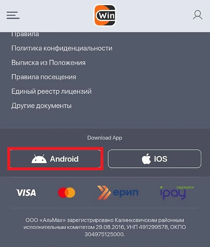The height and width of the screenshot is (247, 210).
Task: Open Единый реестр лицензий link
Action: [x=51, y=91]
